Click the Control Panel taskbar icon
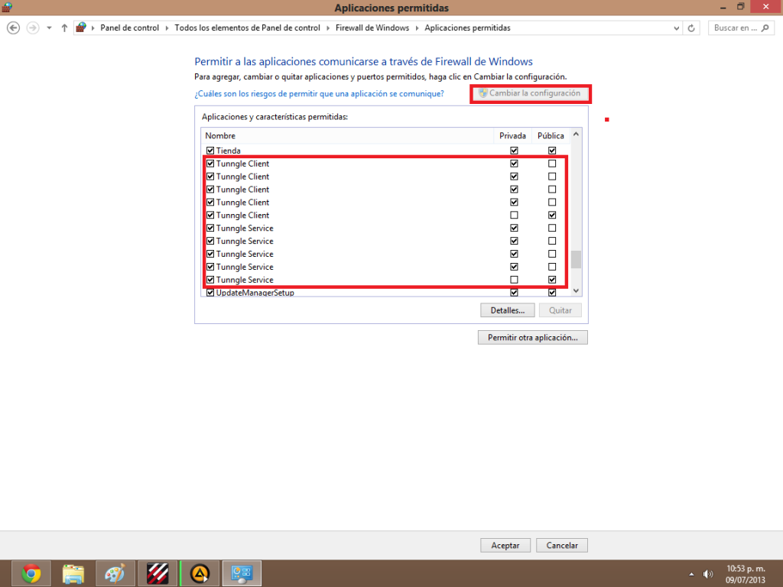Screen dimensions: 783x587 pos(242,573)
